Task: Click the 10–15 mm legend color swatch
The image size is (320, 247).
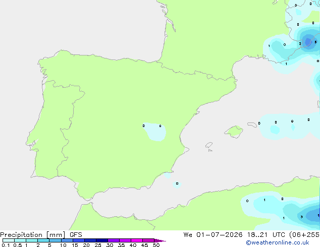Action: coord(67,240)
